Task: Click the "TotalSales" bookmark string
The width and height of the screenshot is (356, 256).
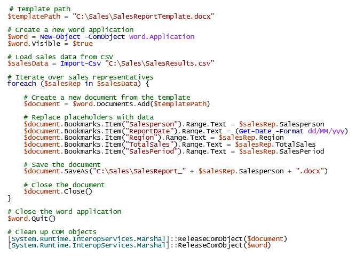Action: [149, 145]
